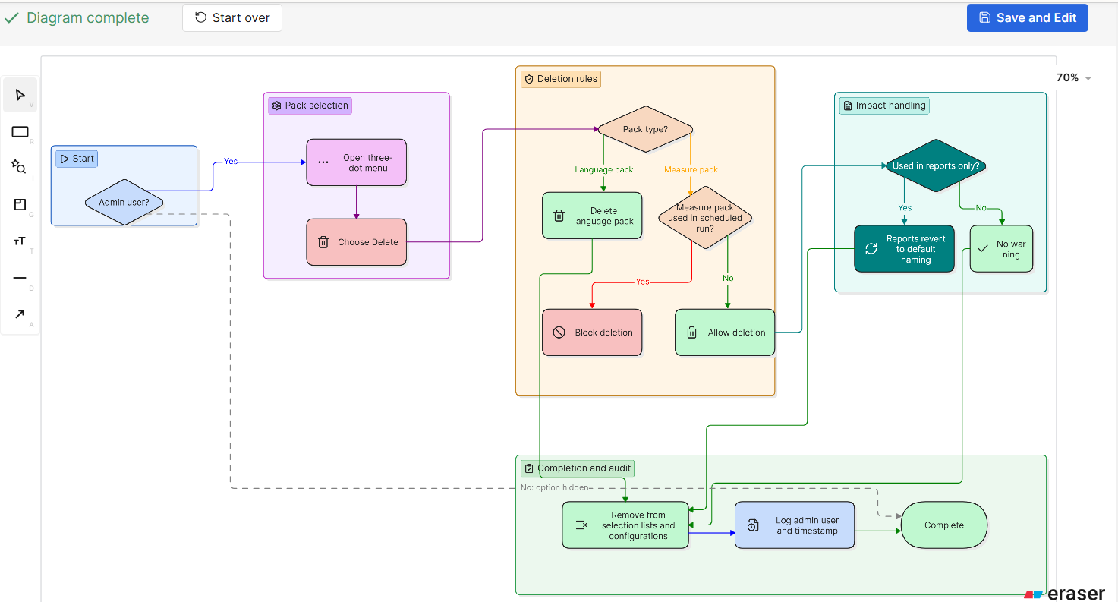Screen dimensions: 1118x602
Task: Click the Impact handling group title
Action: 891,106
